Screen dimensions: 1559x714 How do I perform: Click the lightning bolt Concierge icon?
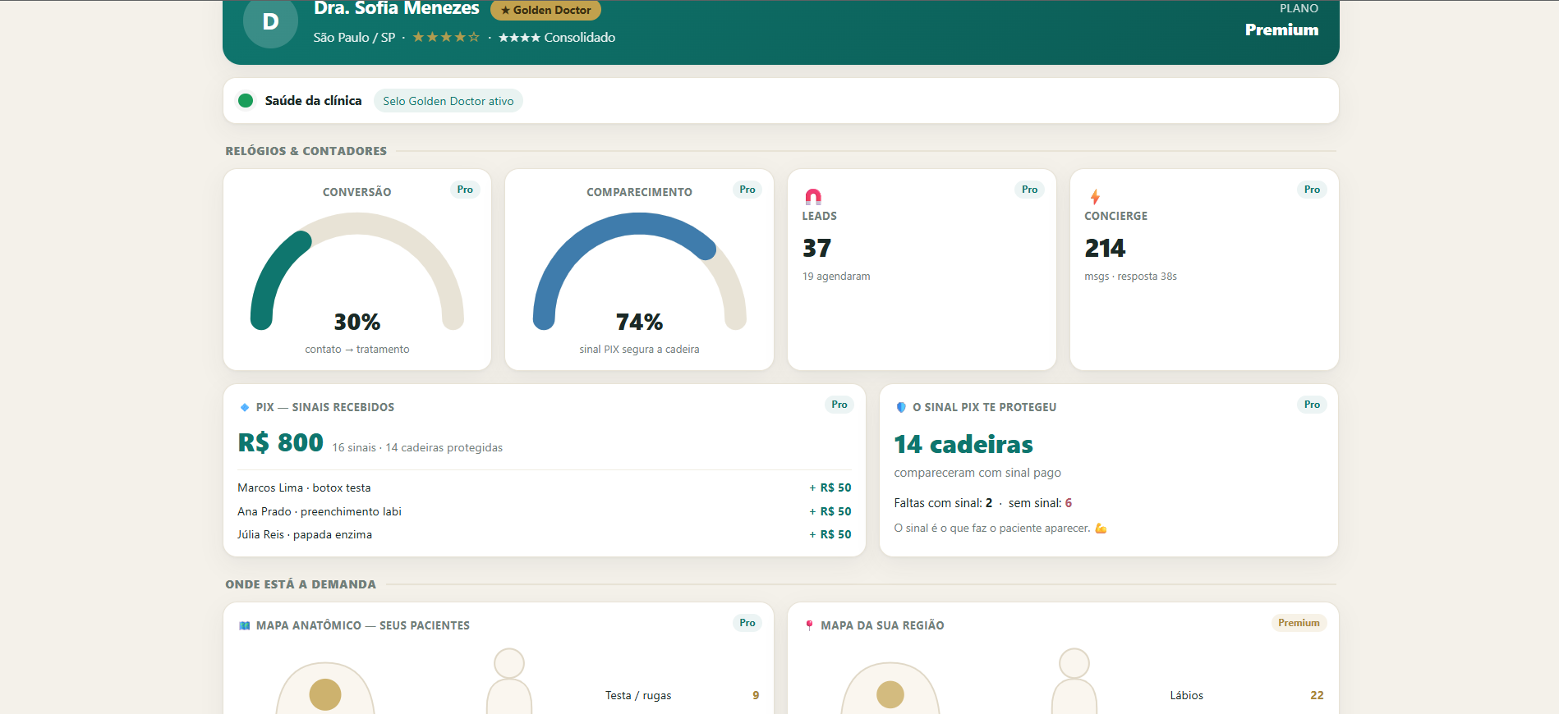1095,197
